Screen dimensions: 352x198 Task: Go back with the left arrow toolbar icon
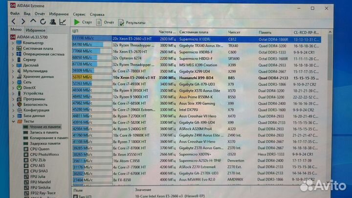click(14, 22)
